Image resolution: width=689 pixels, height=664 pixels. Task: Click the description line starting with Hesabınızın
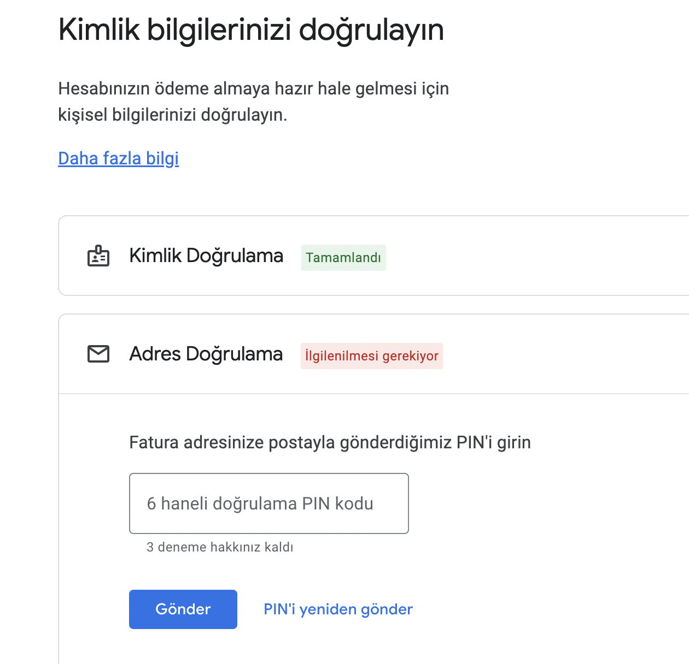[x=254, y=88]
